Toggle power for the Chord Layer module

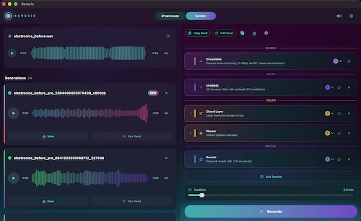click(339, 113)
